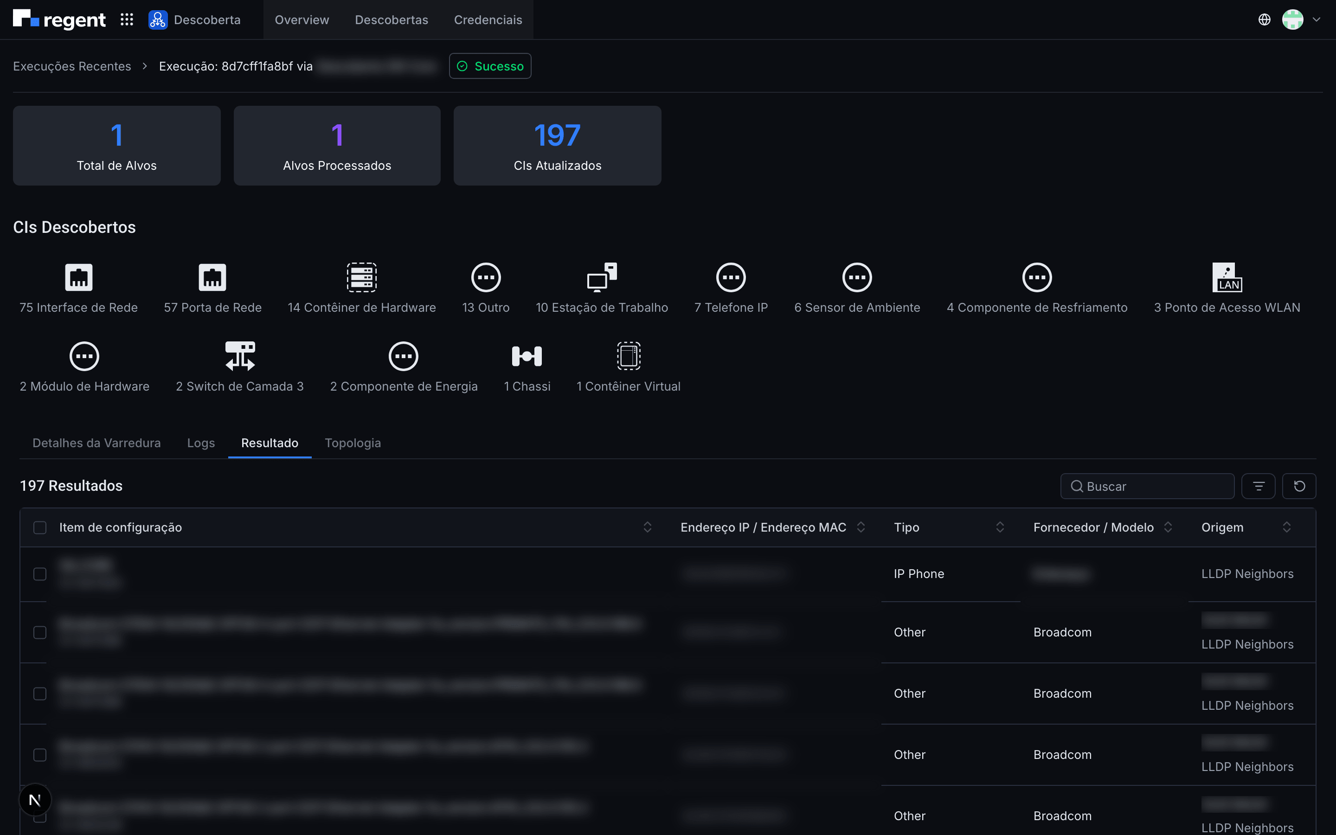The width and height of the screenshot is (1336, 835).
Task: Click the user avatar
Action: point(1292,20)
